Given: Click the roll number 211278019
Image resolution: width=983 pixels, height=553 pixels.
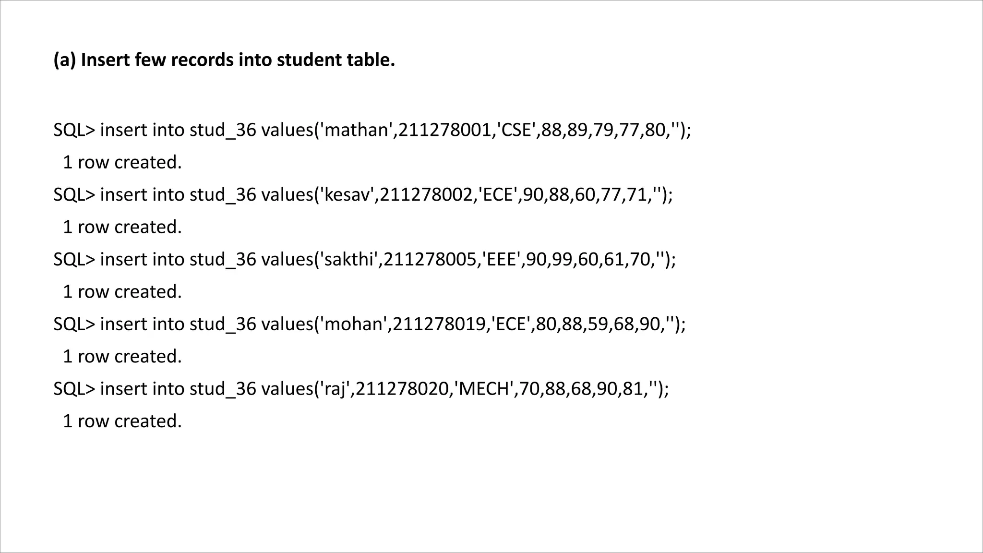Looking at the screenshot, I should click(439, 324).
